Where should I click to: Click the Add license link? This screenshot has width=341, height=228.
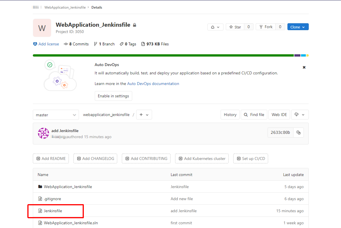pos(46,44)
